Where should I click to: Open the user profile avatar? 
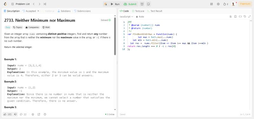(233, 4)
